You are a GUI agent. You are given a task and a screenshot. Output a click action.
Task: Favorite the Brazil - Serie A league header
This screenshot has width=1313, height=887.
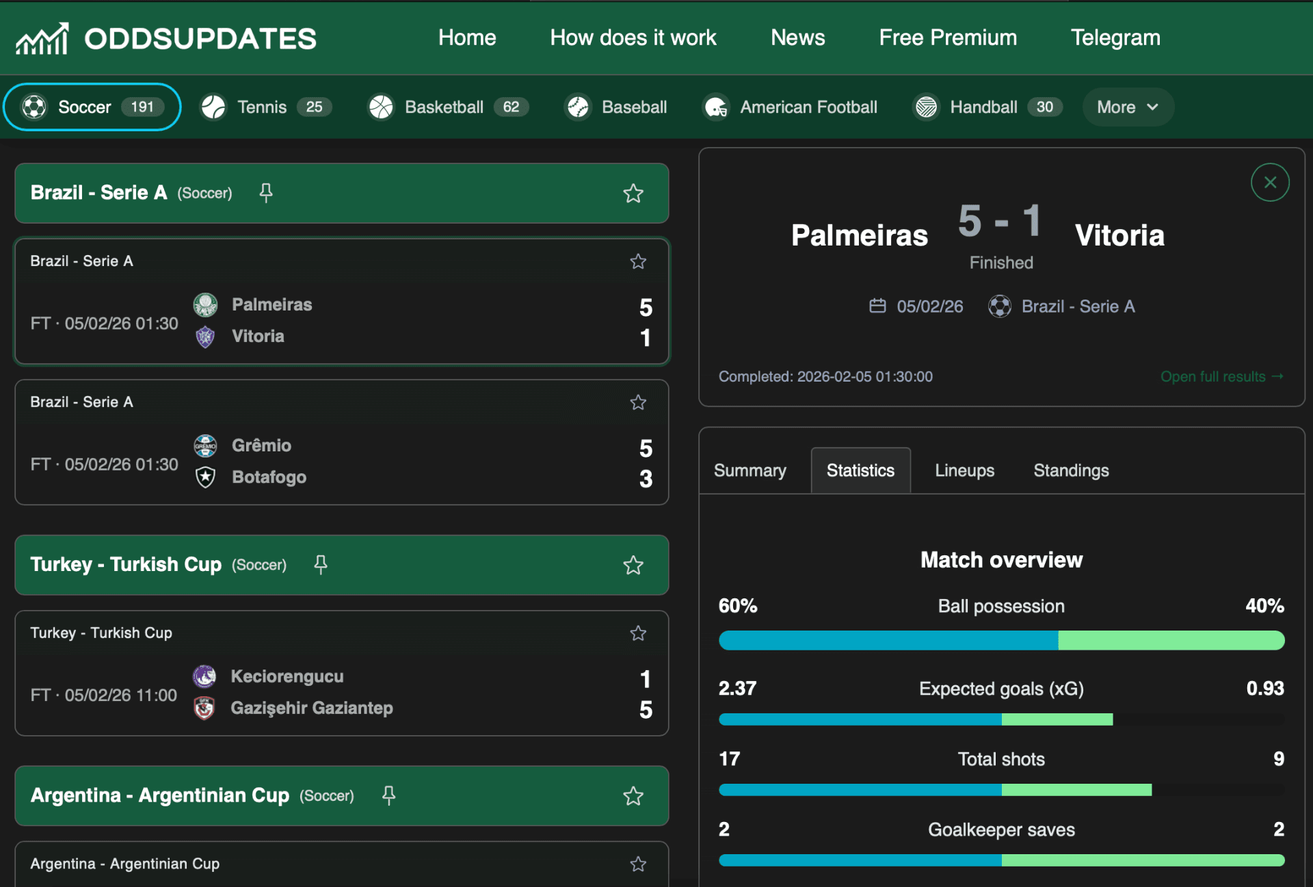[x=633, y=194]
